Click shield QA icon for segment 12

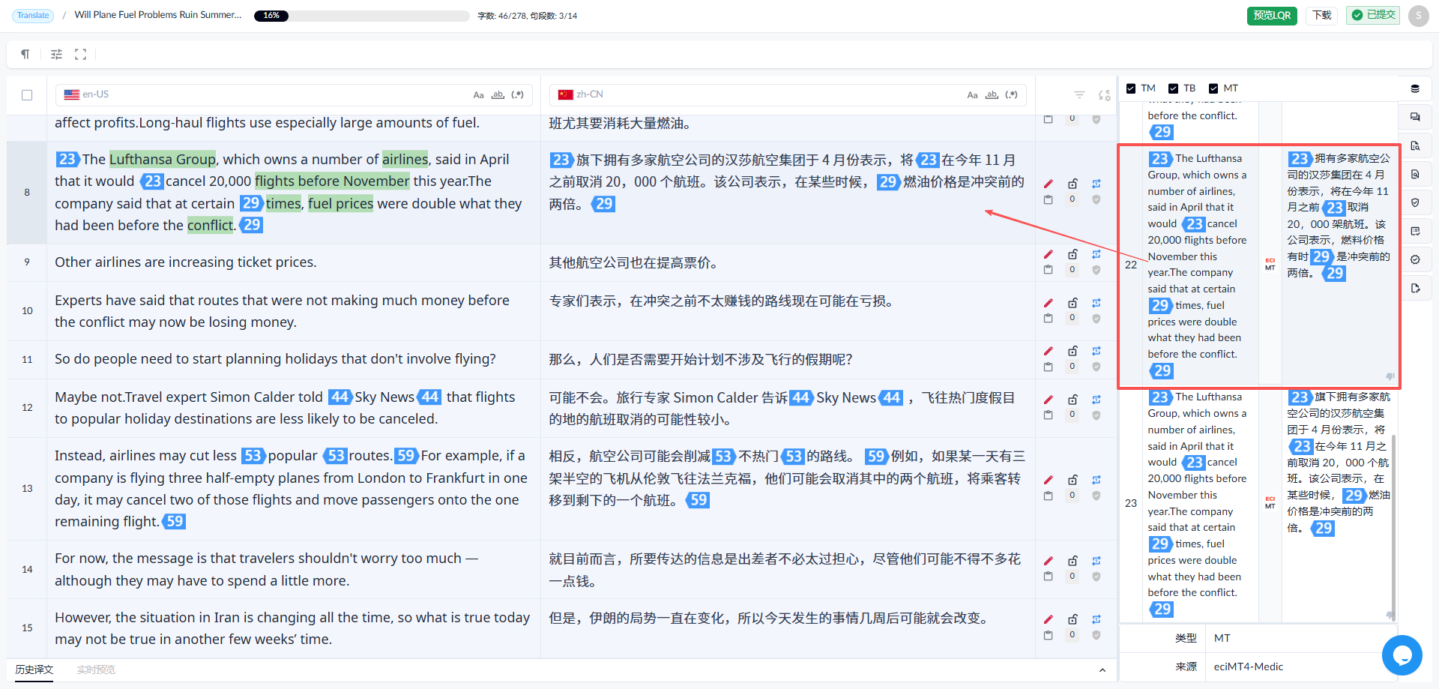coord(1096,415)
